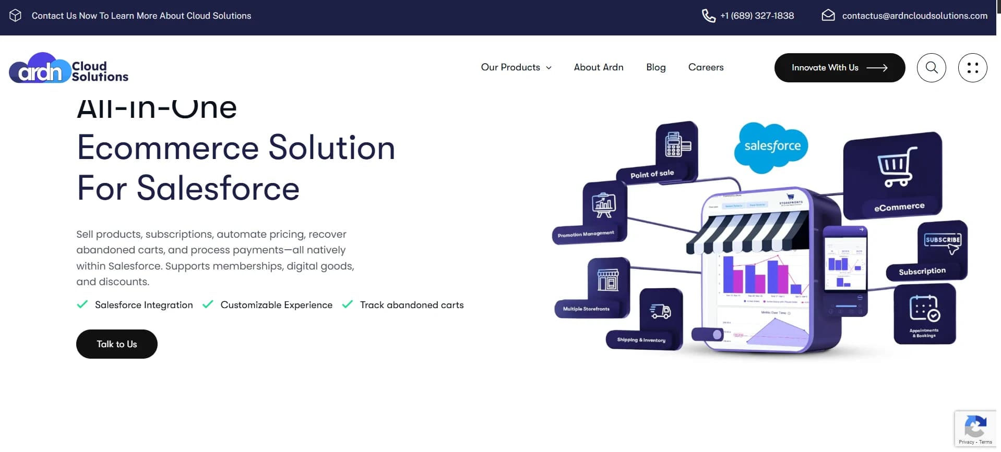Click the checkmark beside Customizable Experience
The height and width of the screenshot is (452, 1001).
click(208, 304)
